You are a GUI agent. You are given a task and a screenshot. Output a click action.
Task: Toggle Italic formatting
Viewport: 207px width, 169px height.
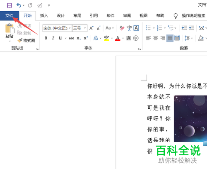click(x=53, y=38)
